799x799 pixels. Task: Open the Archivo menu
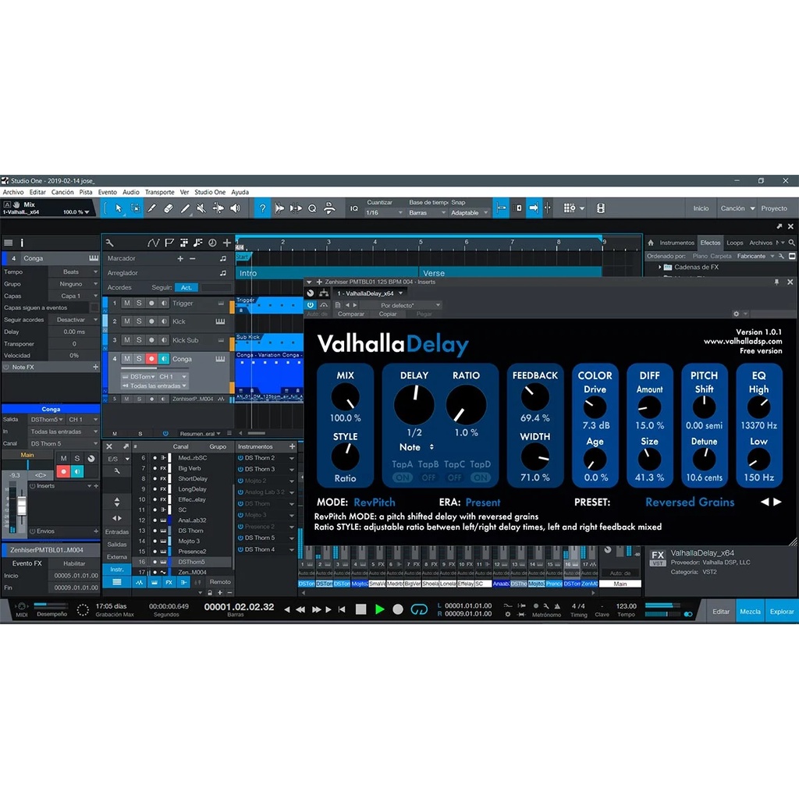pos(13,192)
